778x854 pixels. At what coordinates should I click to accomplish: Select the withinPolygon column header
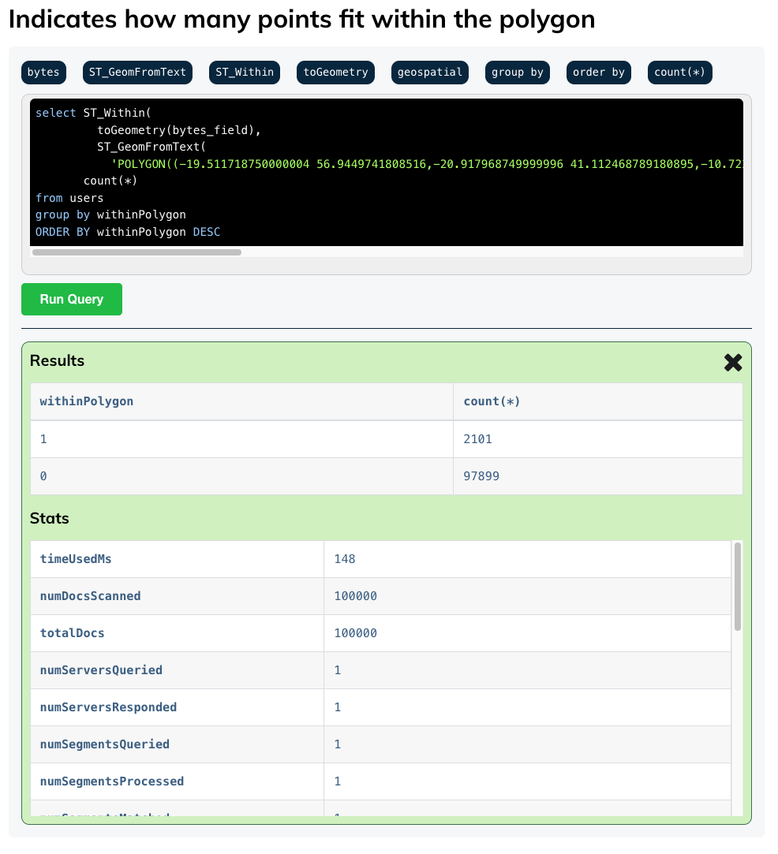tap(87, 401)
